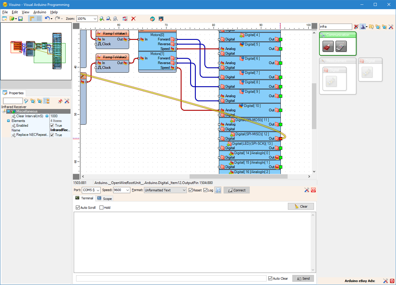The image size is (396, 285).
Task: Click the Connect button
Action: [237, 190]
